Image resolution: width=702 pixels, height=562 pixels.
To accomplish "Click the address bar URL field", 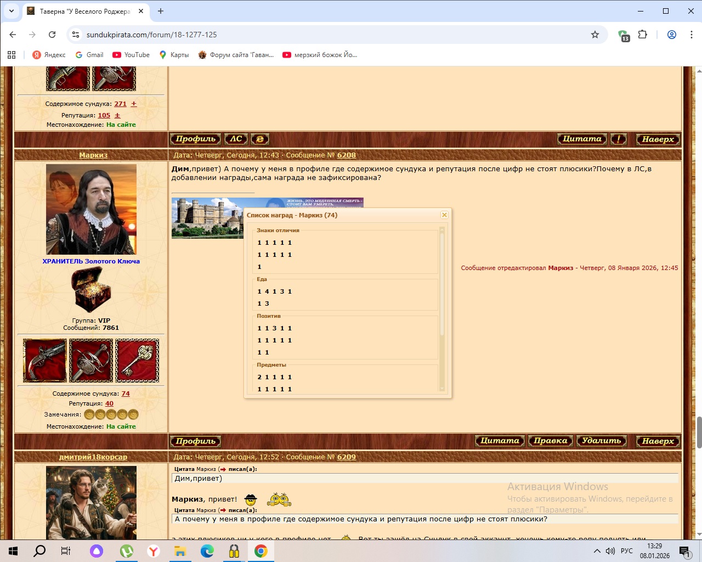I will click(x=329, y=35).
